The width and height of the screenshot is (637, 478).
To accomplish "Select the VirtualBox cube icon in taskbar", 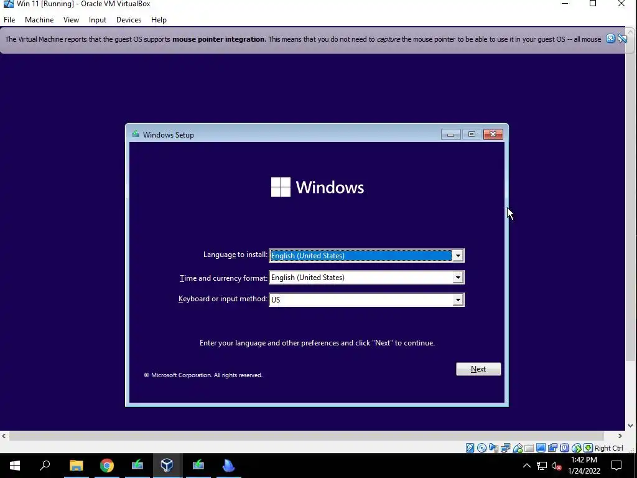I will 167,466.
